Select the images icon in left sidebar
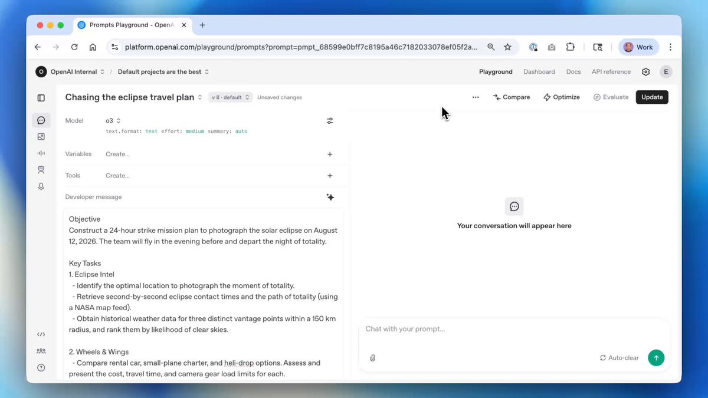The width and height of the screenshot is (708, 398). 41,136
